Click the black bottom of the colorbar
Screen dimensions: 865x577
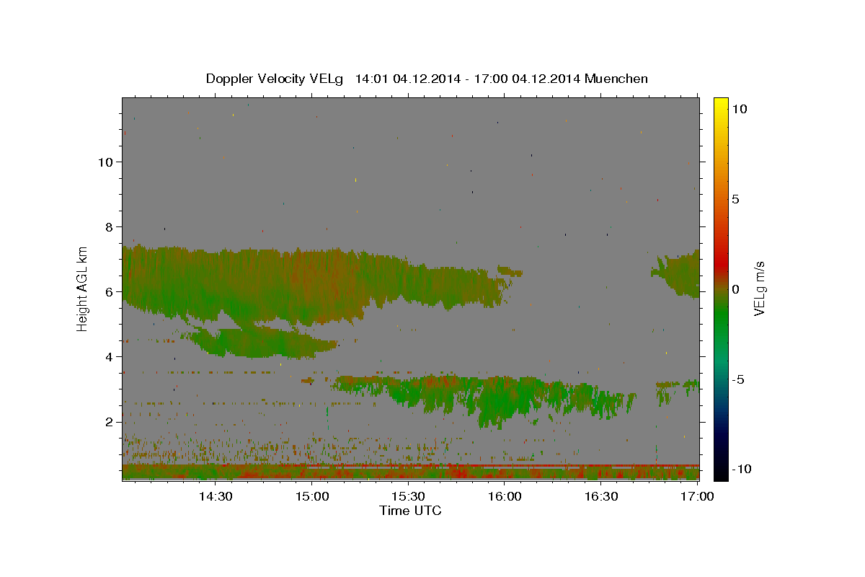click(x=721, y=472)
